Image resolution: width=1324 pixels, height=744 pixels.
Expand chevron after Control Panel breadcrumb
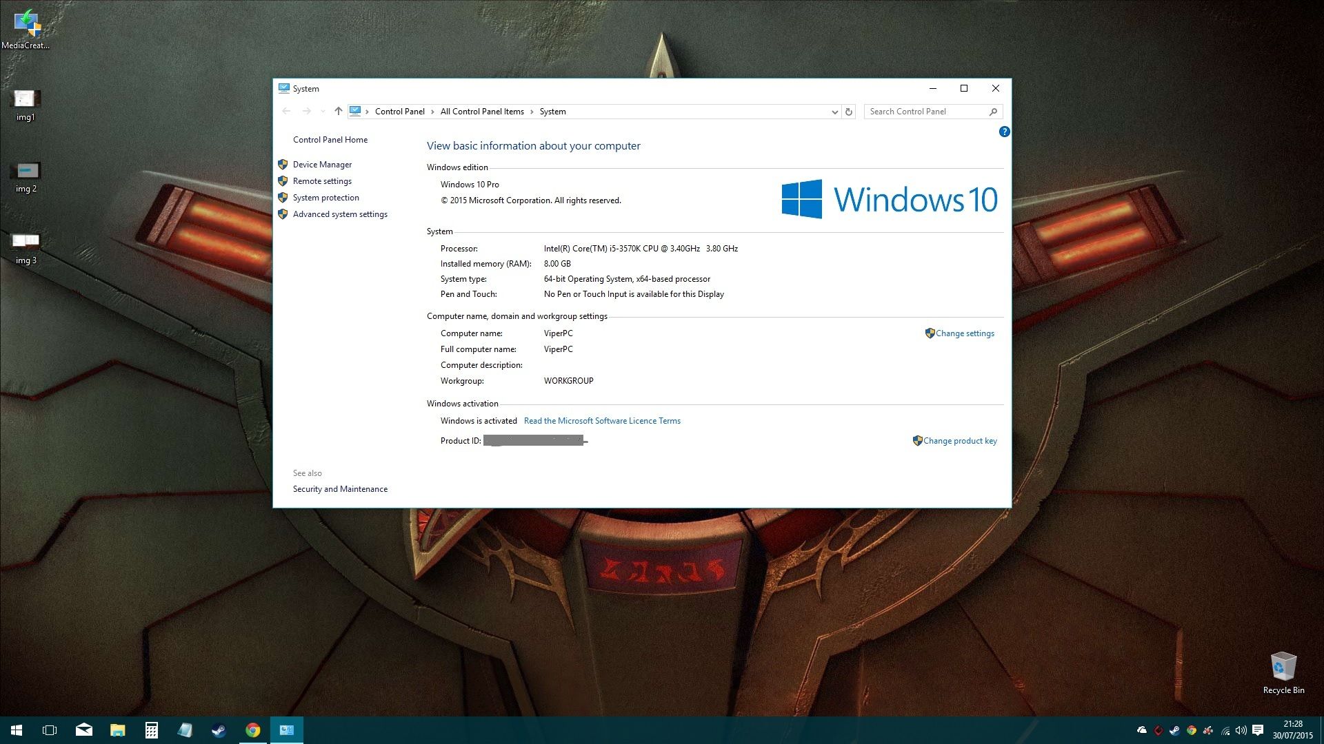pos(432,112)
